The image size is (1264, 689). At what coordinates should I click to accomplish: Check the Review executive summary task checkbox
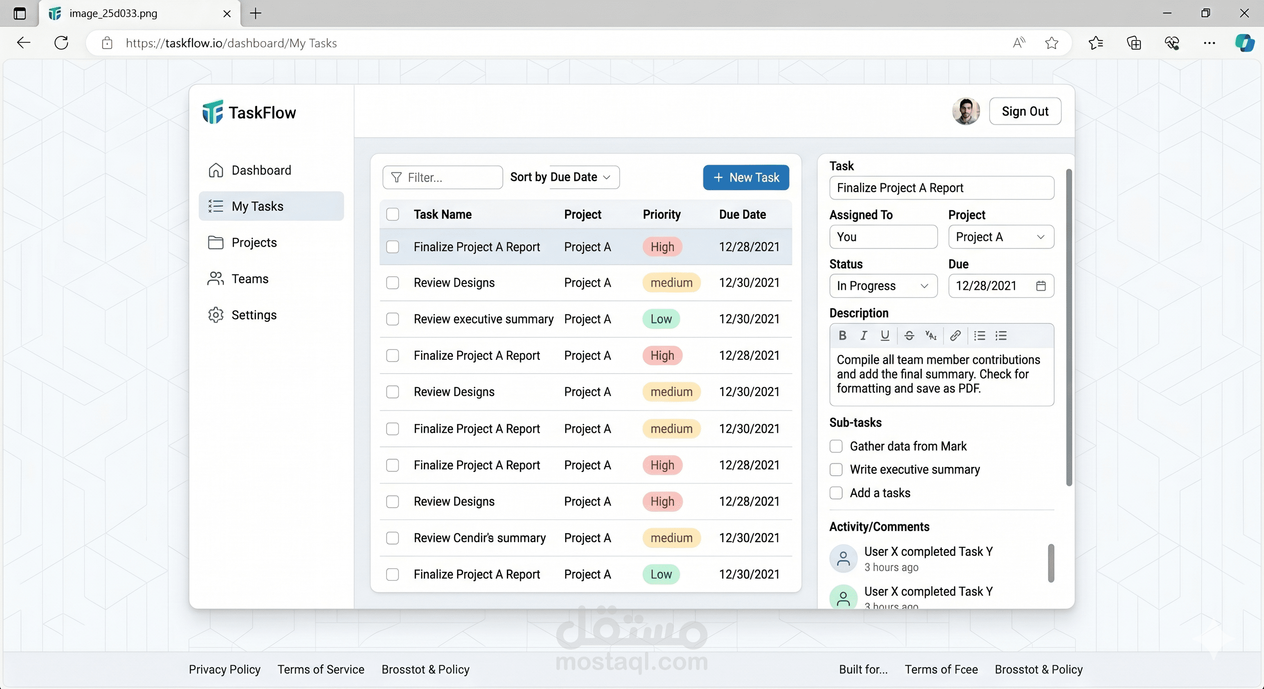(x=393, y=319)
